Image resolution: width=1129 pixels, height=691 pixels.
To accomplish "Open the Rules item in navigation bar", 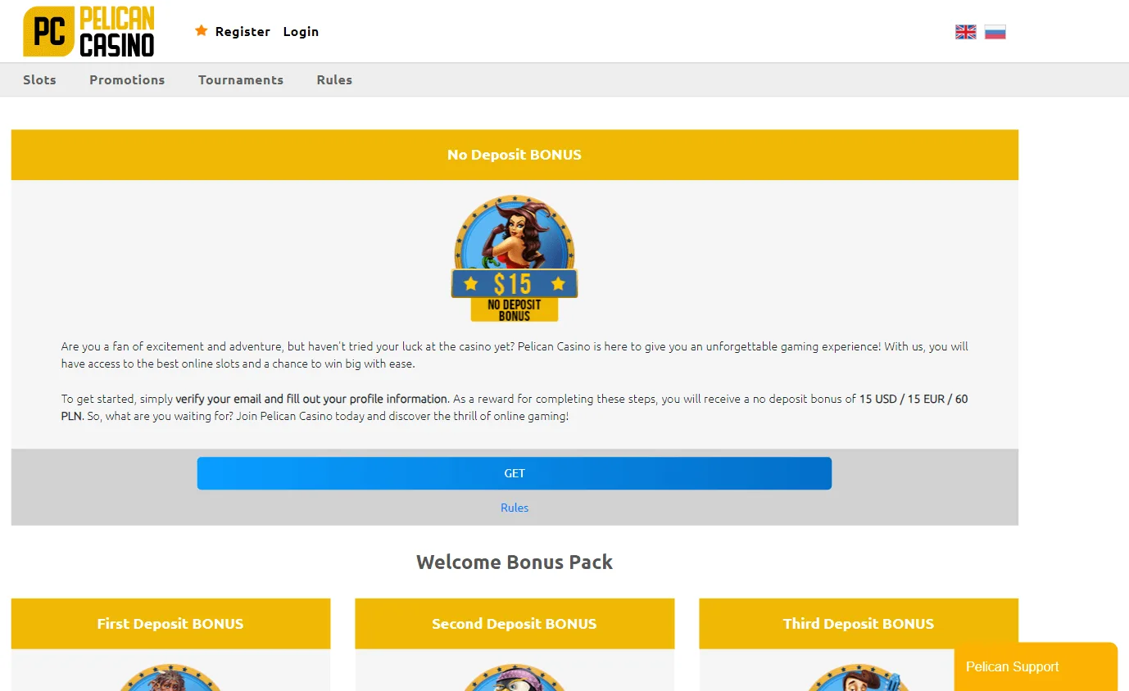I will [334, 79].
